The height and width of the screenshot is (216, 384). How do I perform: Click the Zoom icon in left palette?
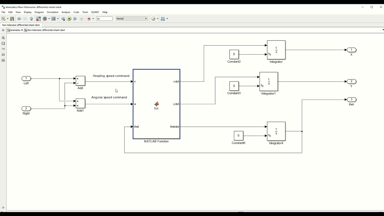[x=3, y=38]
